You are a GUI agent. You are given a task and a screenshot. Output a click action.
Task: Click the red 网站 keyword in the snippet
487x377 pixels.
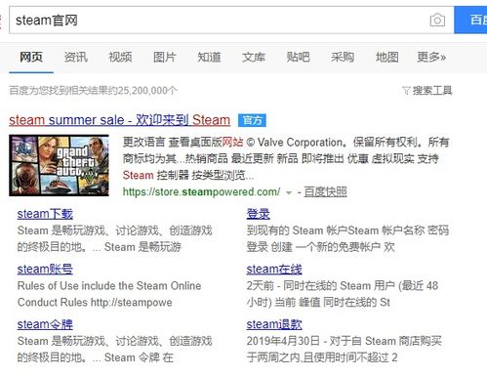pos(232,143)
